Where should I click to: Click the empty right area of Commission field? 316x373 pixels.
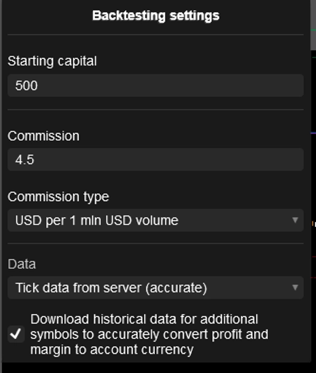(x=237, y=160)
